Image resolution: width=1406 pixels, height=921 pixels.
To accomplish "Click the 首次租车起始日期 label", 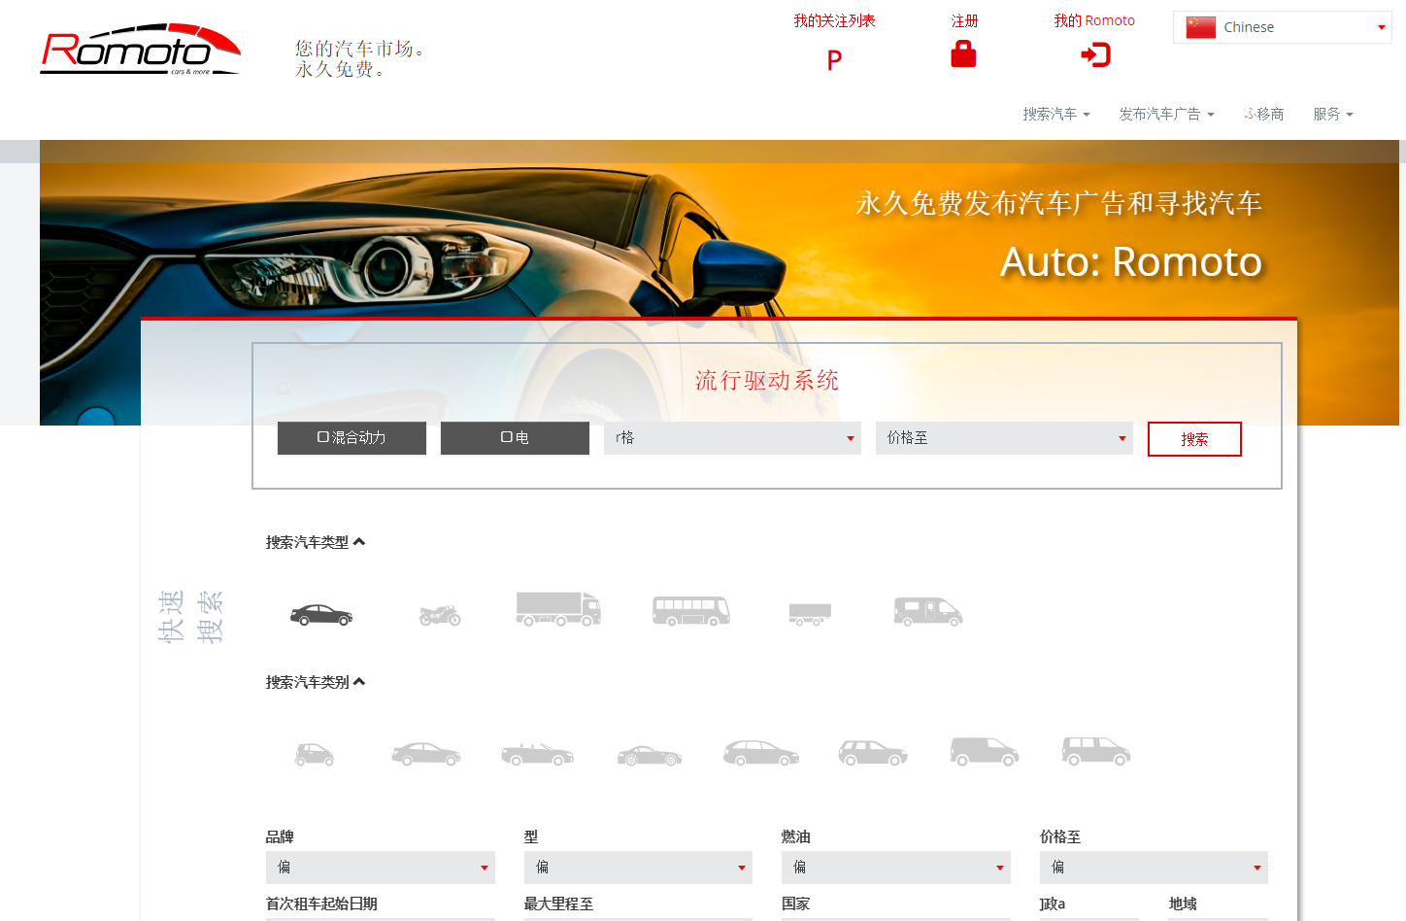I will tap(321, 904).
